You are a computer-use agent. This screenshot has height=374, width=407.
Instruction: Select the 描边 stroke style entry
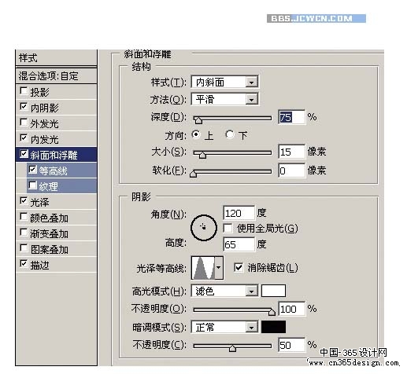tap(56, 265)
